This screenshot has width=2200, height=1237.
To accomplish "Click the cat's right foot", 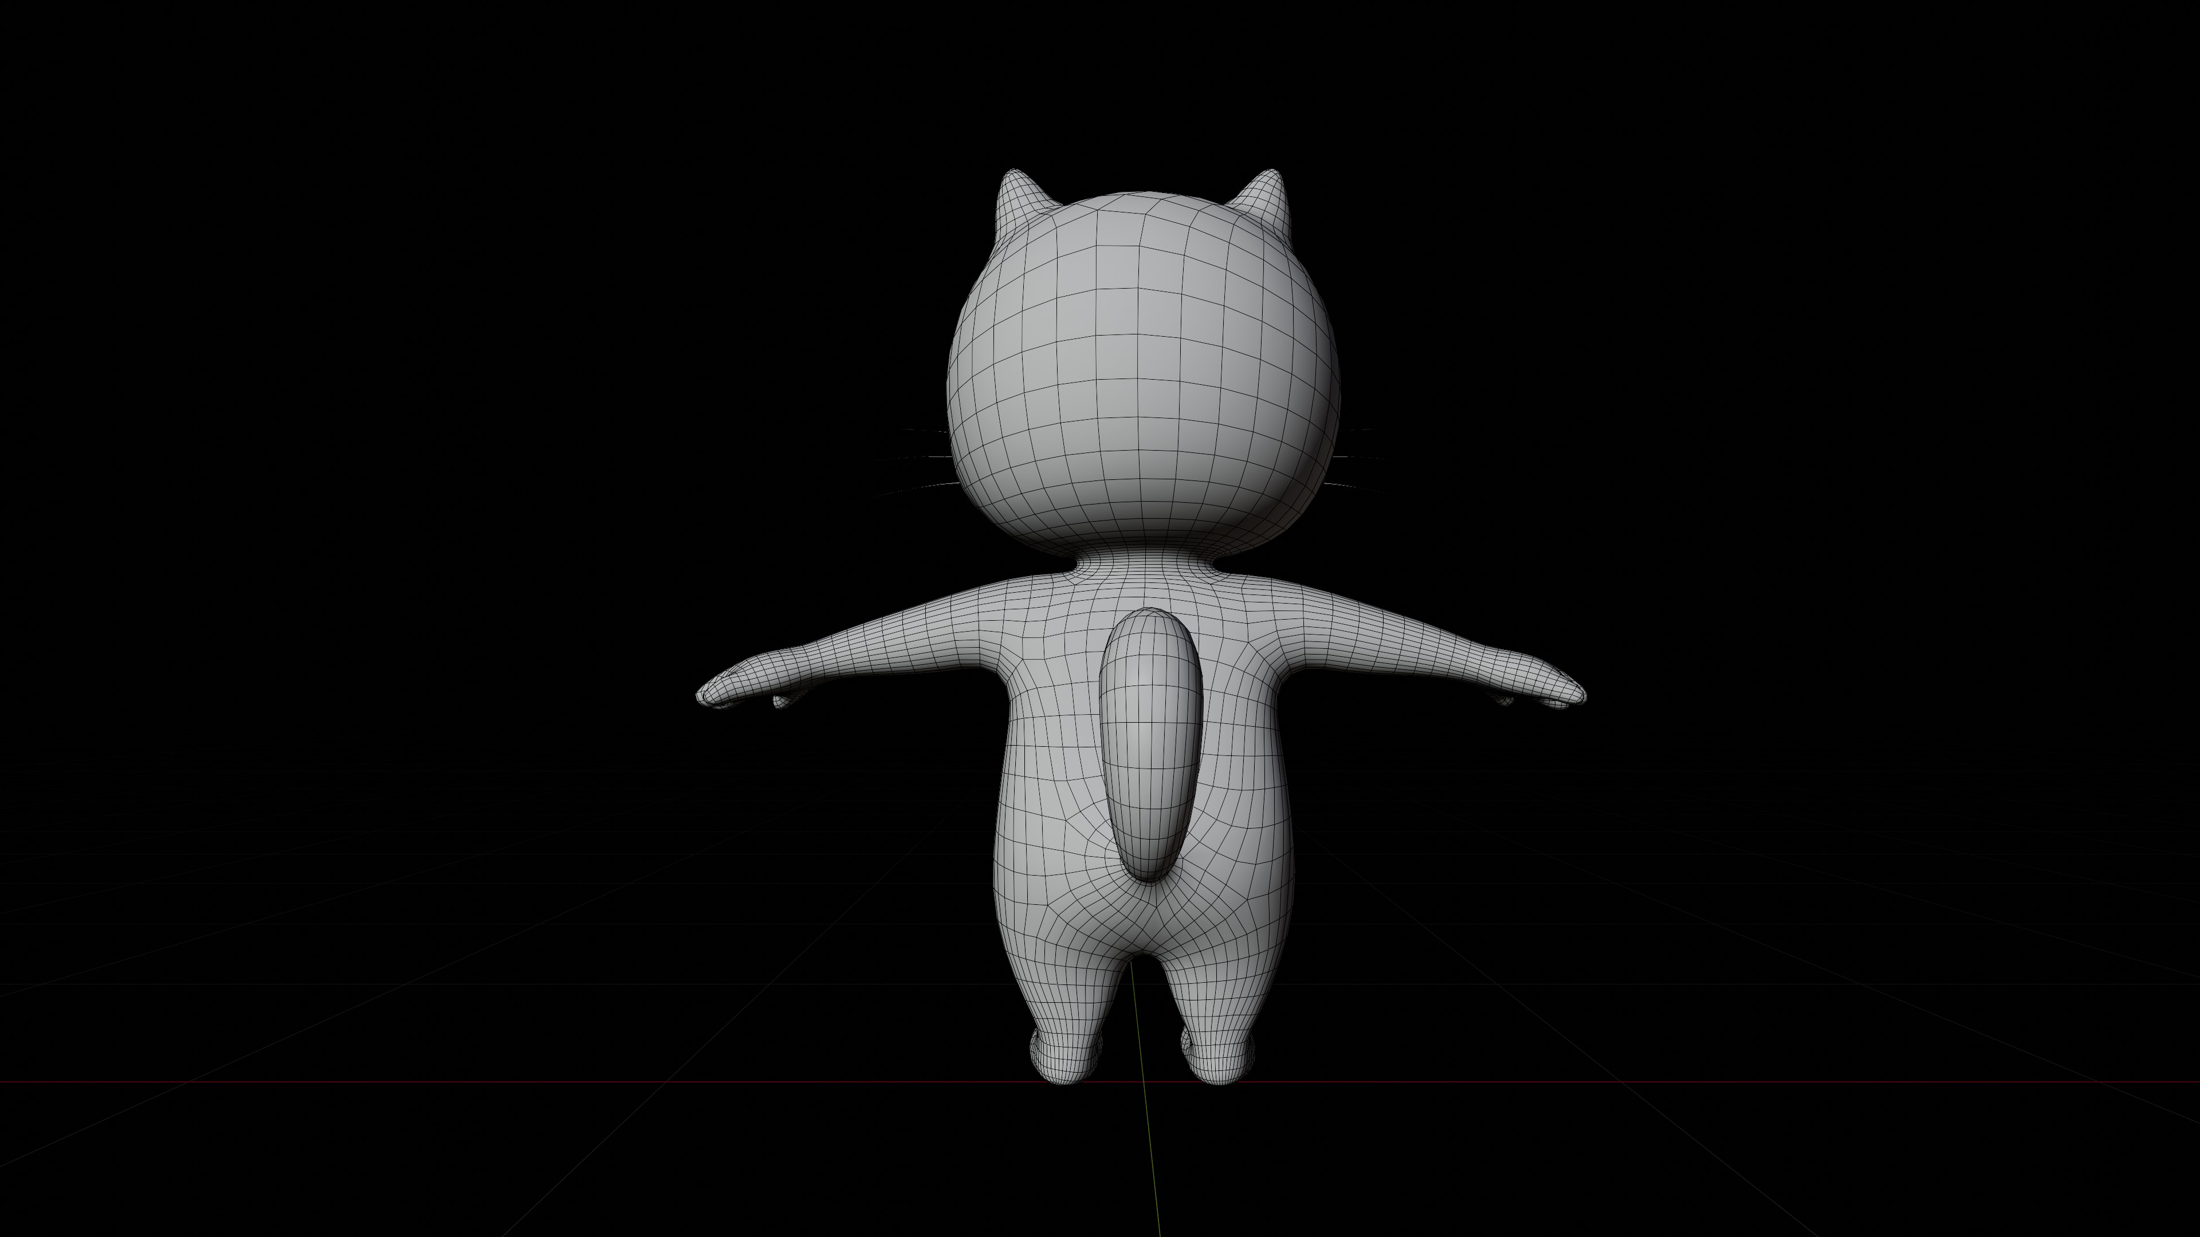I will [1220, 1063].
